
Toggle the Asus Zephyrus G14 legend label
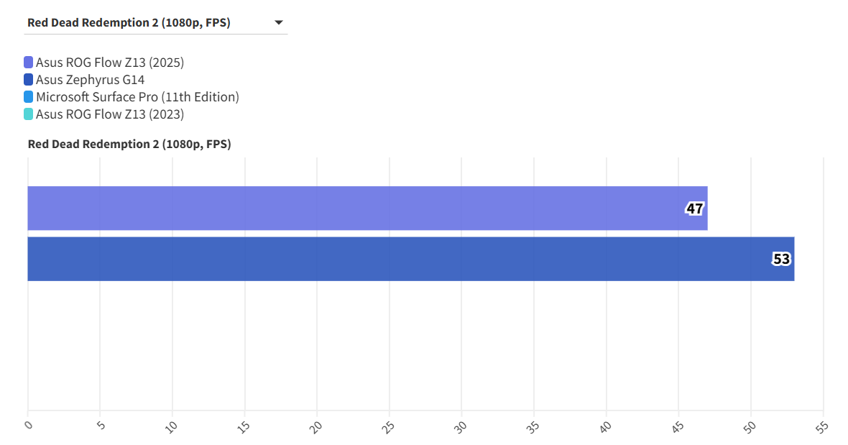(x=91, y=80)
